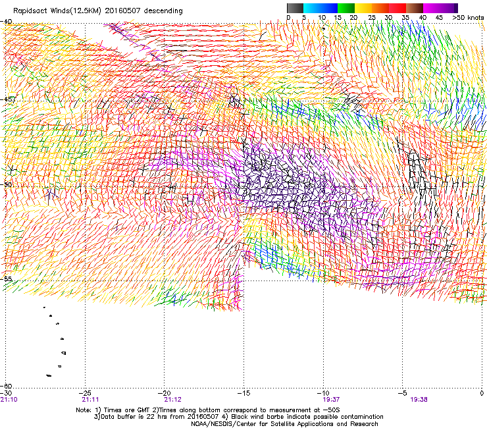Click the '21:10' pass time label

tap(9, 400)
